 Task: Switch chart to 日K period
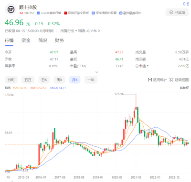44,80
